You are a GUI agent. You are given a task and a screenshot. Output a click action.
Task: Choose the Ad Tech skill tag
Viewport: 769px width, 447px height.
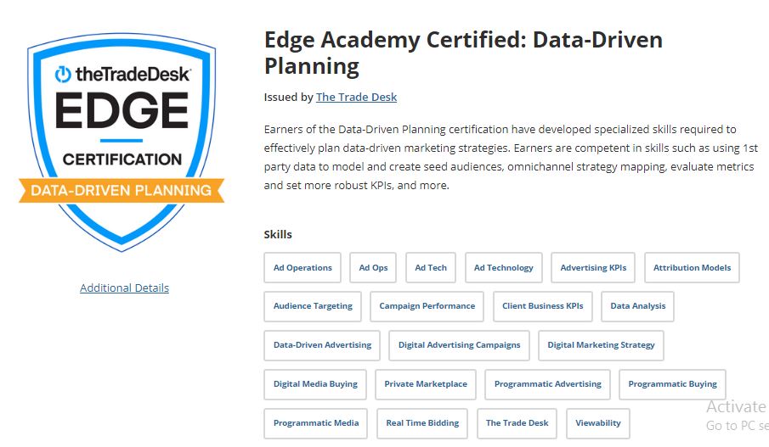[x=431, y=268]
